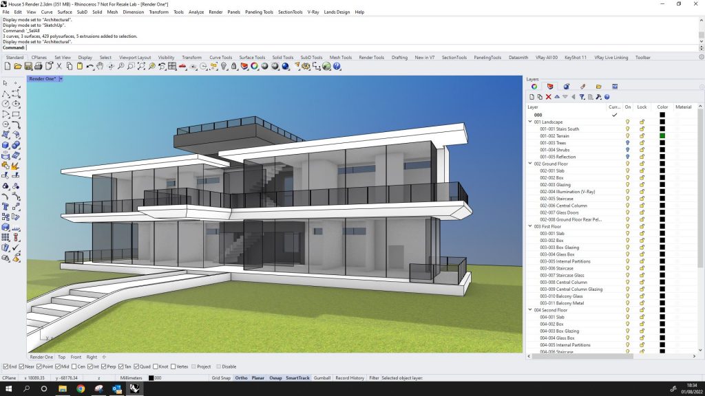Viewport: 705px width, 396px height.
Task: Switch to the Top viewport tab
Action: tap(61, 357)
